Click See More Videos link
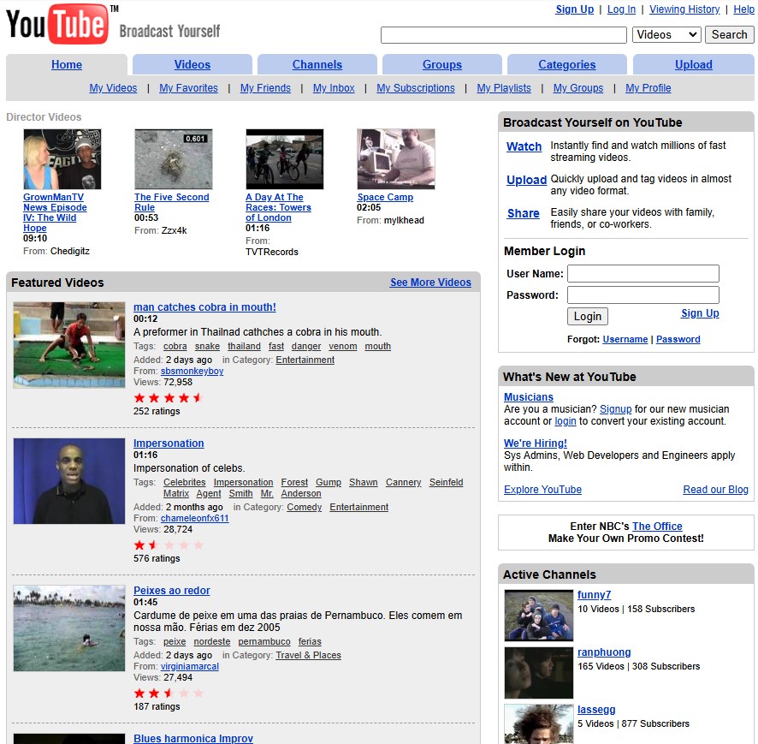The height and width of the screenshot is (744, 758). click(x=430, y=282)
